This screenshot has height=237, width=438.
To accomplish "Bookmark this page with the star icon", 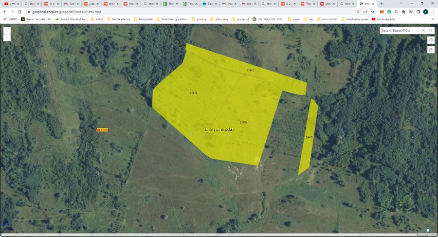I will (372, 12).
